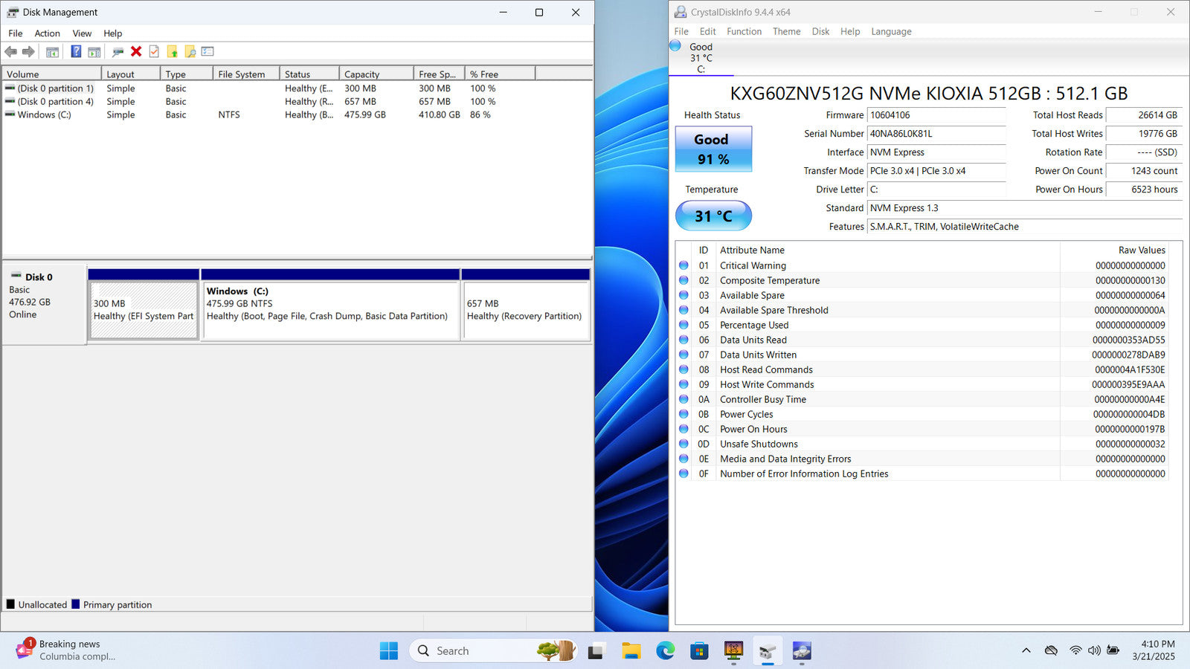Click the Back arrow in Disk Management toolbar
Viewport: 1190px width, 669px height.
10,51
